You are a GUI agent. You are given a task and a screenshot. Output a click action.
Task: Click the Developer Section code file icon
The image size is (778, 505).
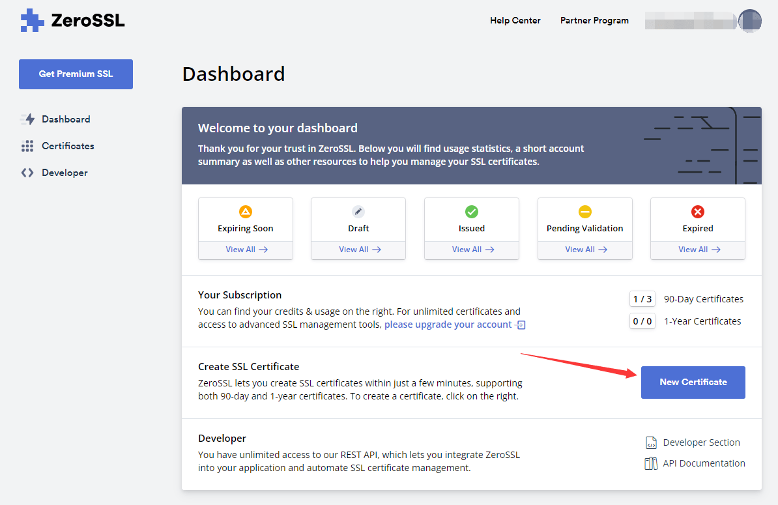coord(651,443)
